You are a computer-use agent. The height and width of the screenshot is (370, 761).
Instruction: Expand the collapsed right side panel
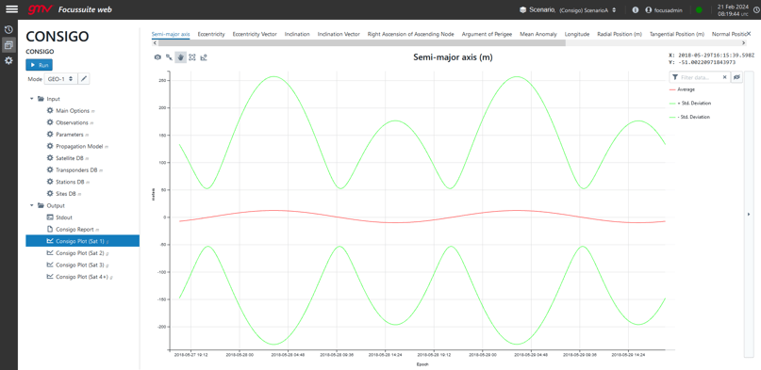click(749, 214)
